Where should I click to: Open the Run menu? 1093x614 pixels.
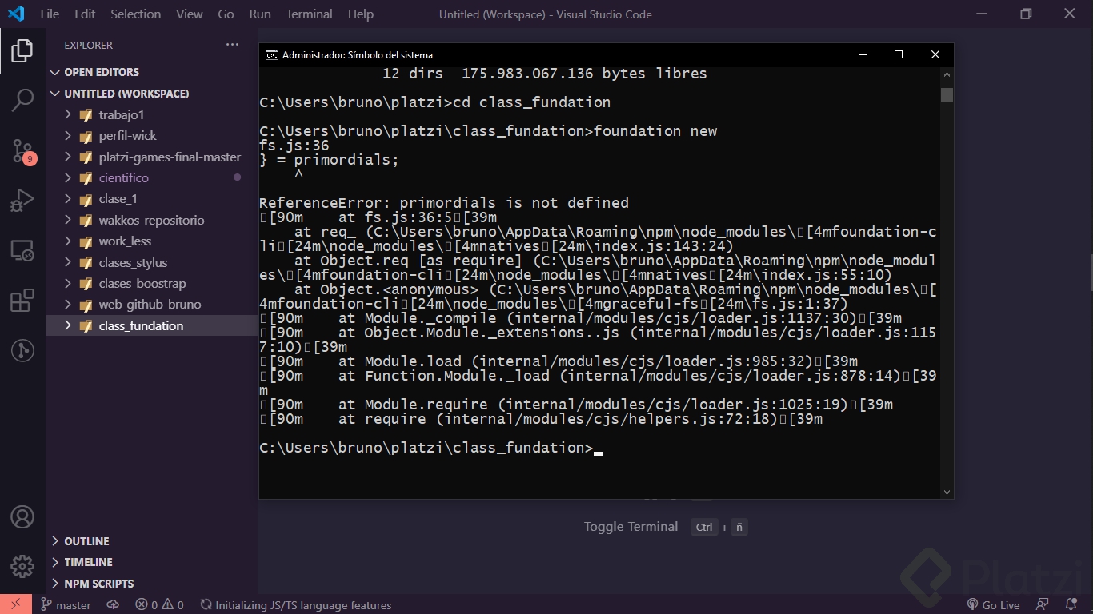click(x=260, y=14)
